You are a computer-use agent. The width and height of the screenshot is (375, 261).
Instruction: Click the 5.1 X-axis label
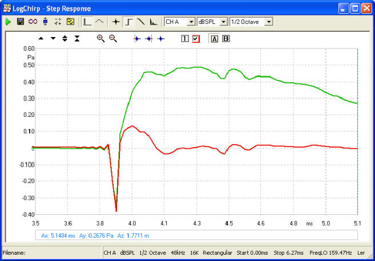357,223
